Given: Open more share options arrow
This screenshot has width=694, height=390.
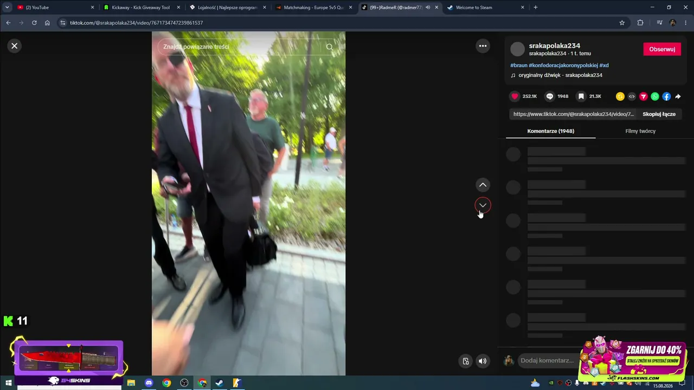Looking at the screenshot, I should (x=678, y=96).
